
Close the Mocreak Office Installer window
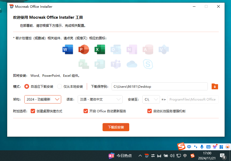click(x=218, y=6)
